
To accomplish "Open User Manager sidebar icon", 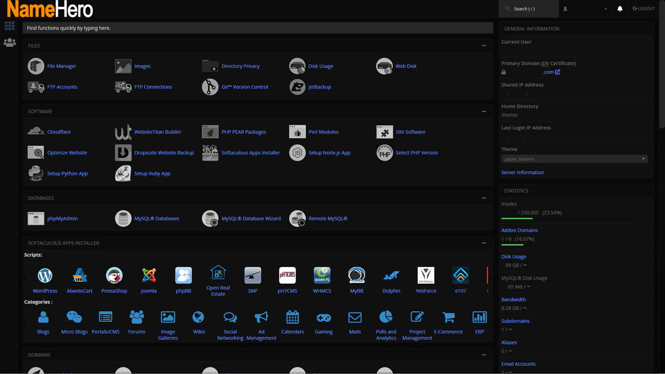I will coord(10,43).
